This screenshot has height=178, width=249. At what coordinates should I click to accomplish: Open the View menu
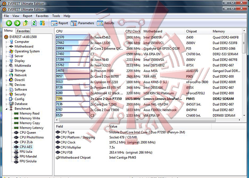16,16
